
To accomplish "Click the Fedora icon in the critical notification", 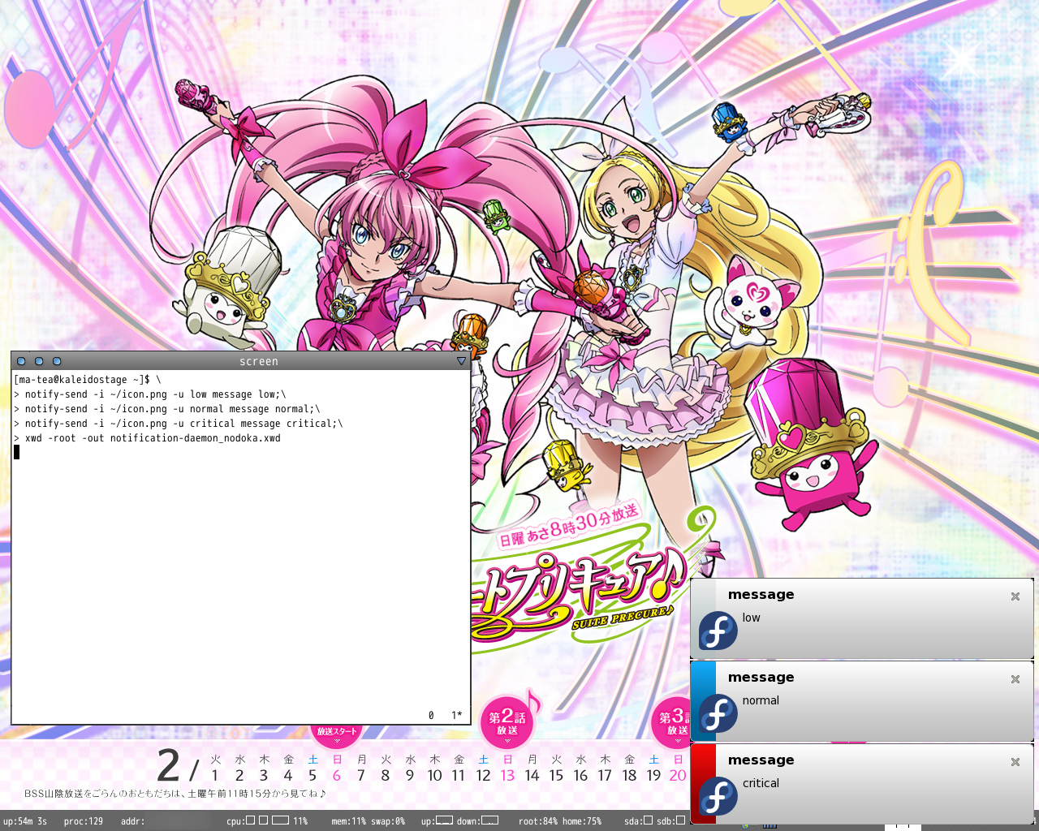I will click(718, 796).
